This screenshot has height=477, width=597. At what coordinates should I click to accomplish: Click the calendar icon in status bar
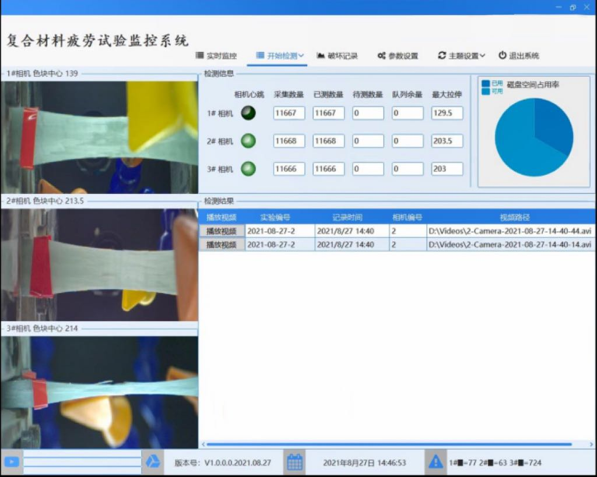coord(295,462)
